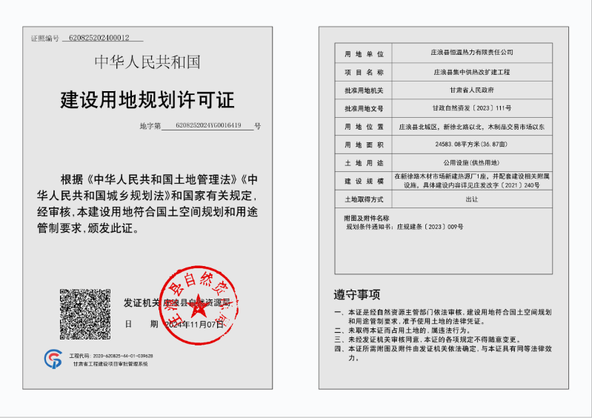Click the 土地用途 label
Image resolution: width=592 pixels, height=418 pixels.
(x=364, y=163)
